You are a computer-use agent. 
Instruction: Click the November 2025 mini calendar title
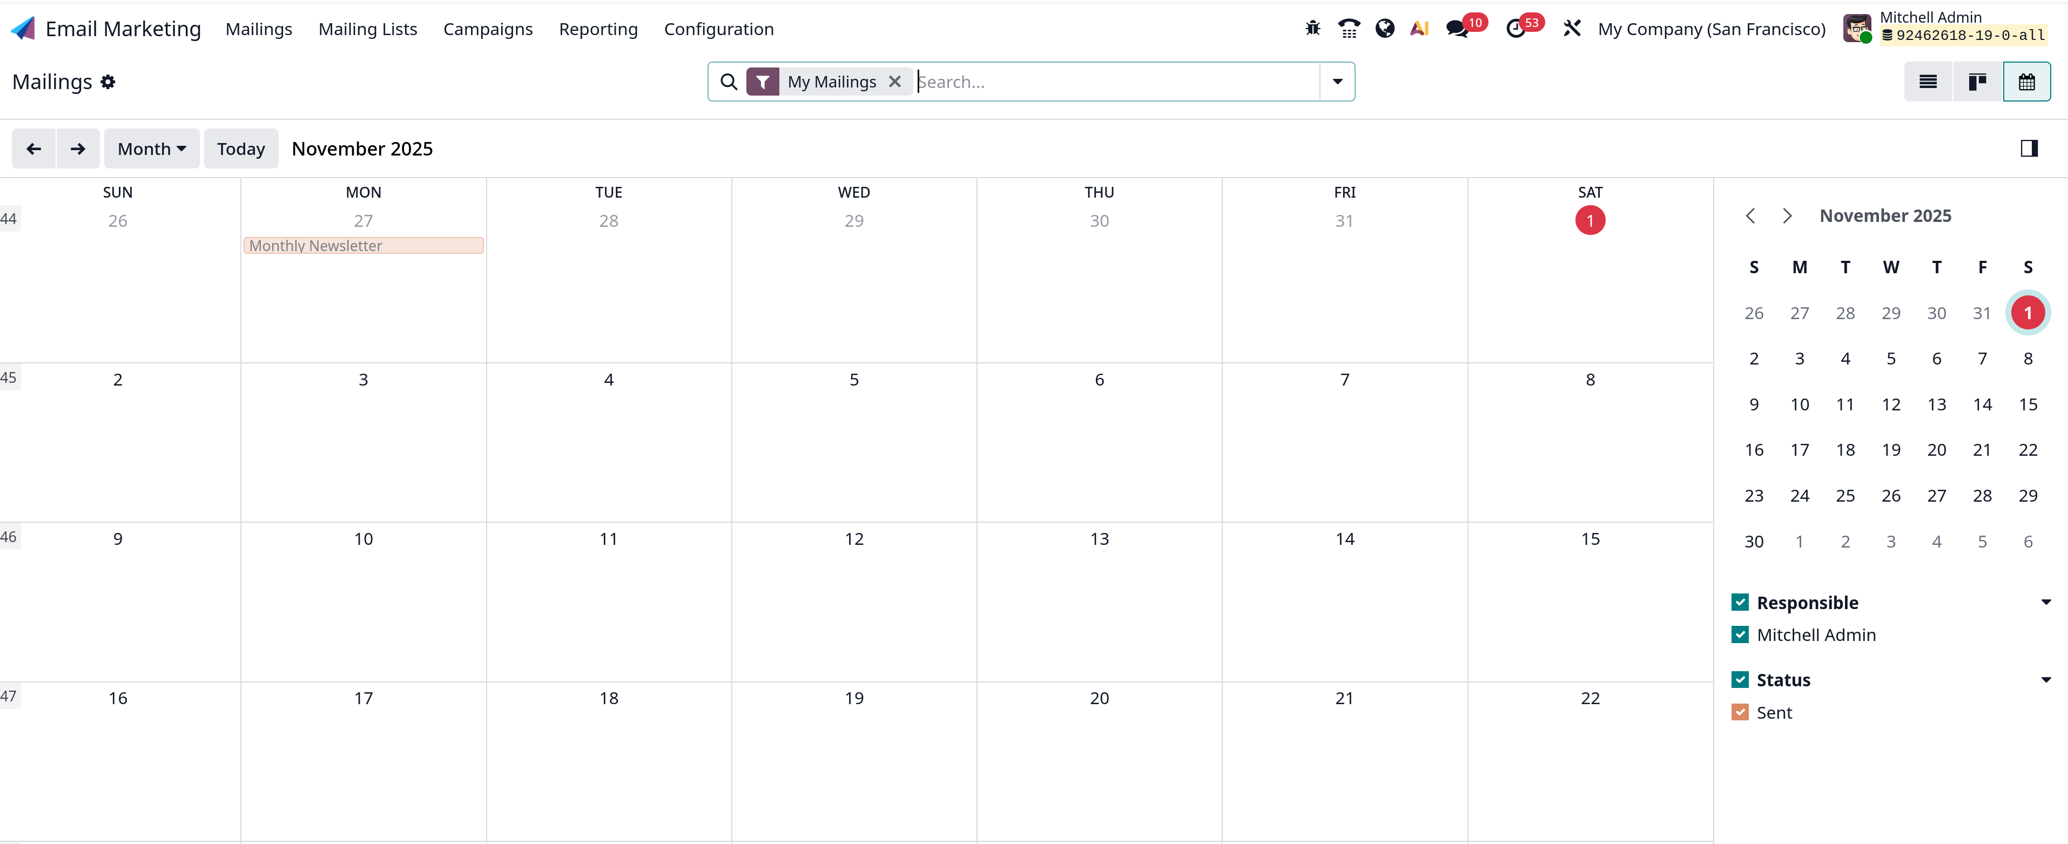point(1885,216)
